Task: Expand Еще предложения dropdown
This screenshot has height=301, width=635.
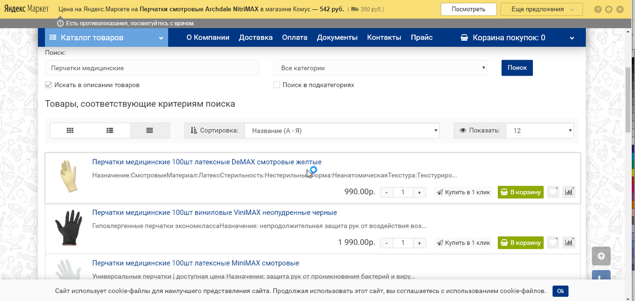Action: pyautogui.click(x=541, y=10)
